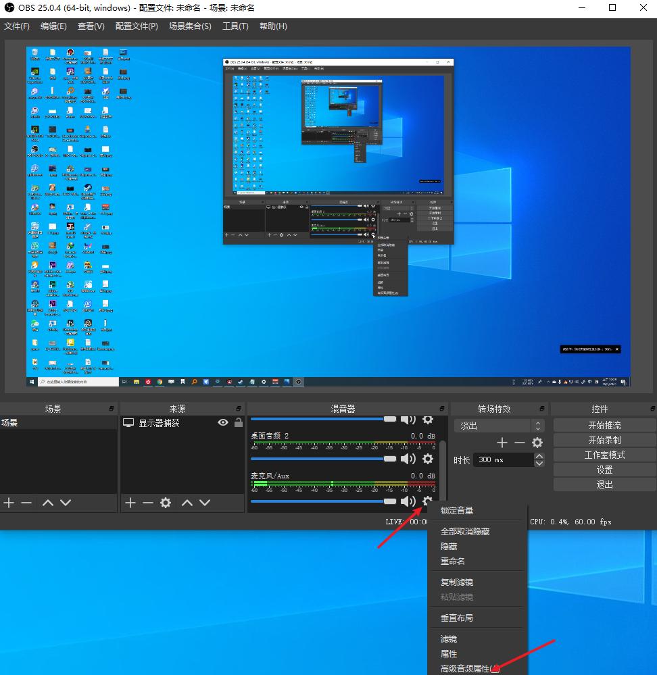Screen dimensions: 657x675
Task: Move source up in 来源 panel
Action: 187,503
